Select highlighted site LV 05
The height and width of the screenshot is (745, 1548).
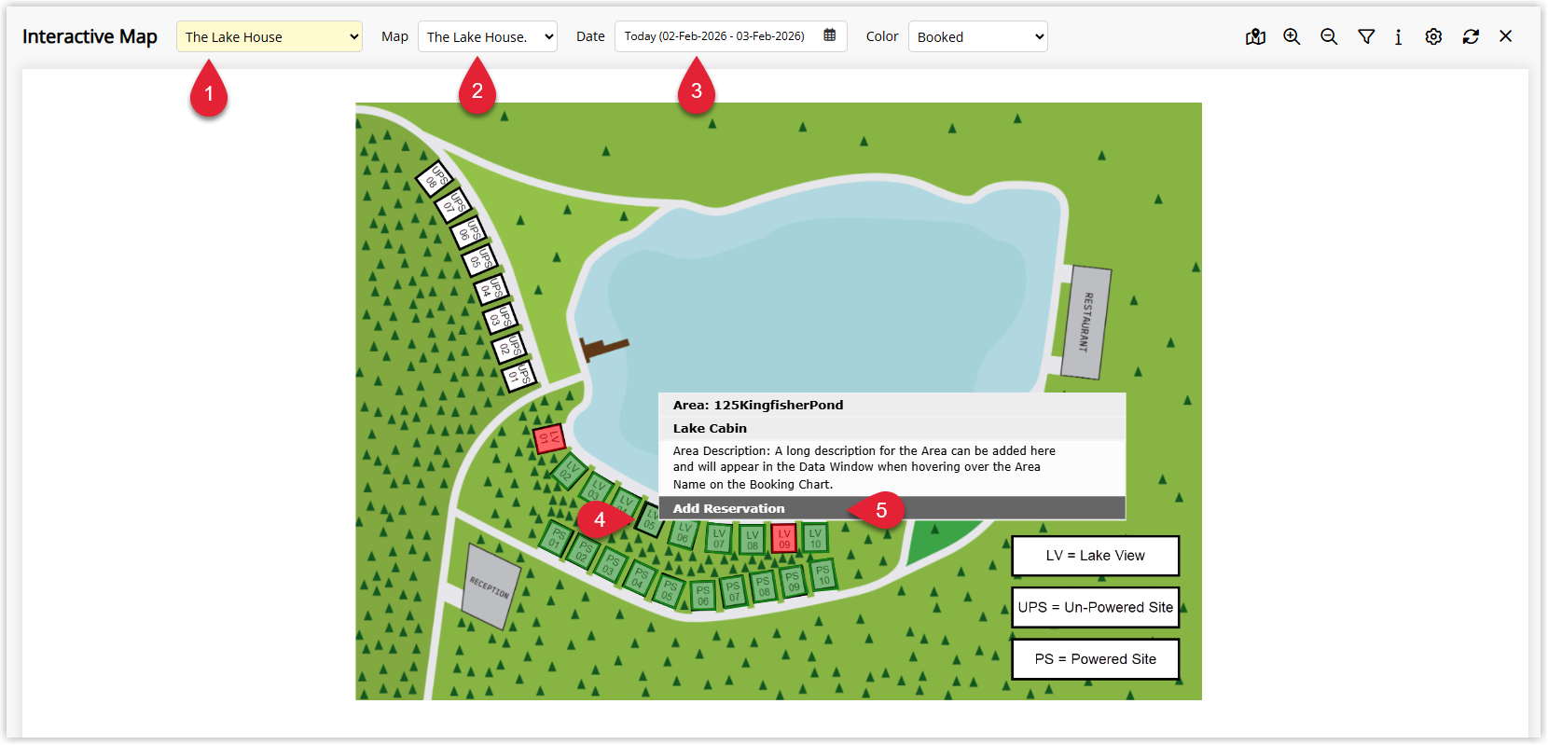[650, 518]
